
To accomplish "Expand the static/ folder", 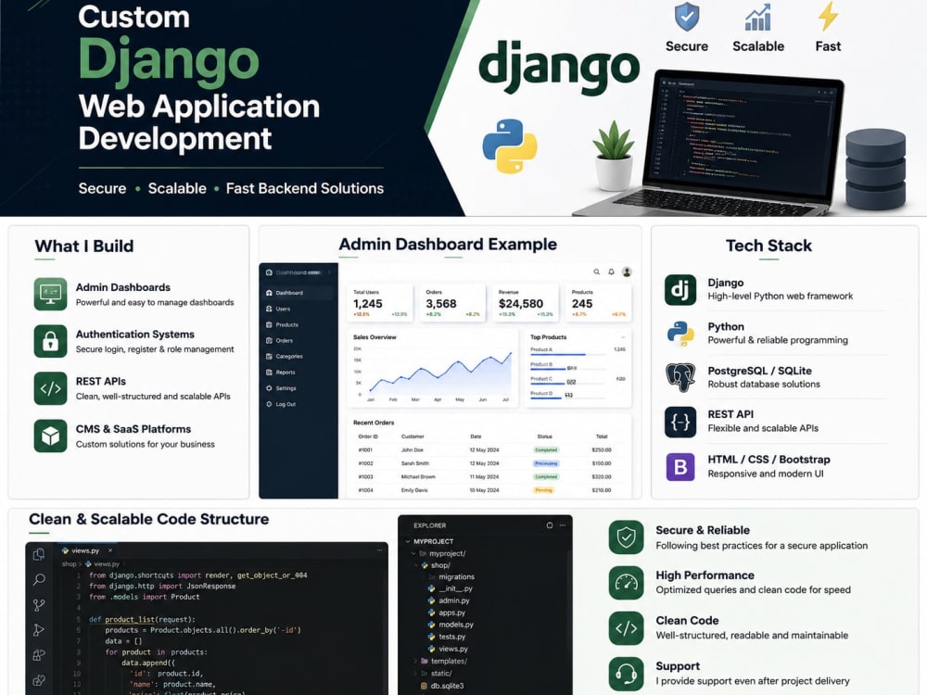I will tap(415, 673).
